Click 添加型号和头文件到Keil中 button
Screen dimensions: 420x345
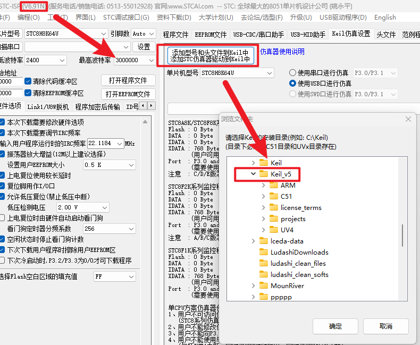211,56
